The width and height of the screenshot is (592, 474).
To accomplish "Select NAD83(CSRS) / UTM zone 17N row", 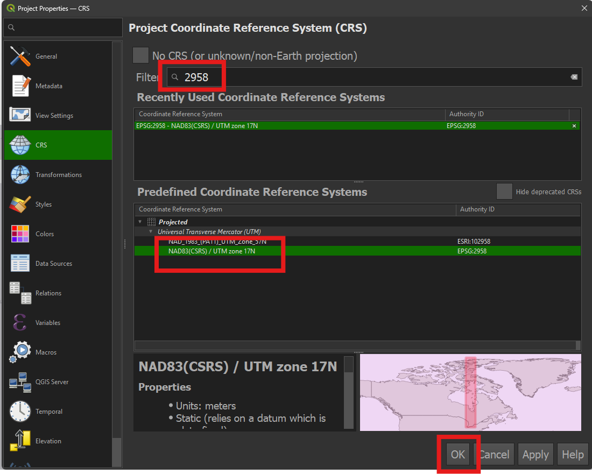I will [357, 251].
